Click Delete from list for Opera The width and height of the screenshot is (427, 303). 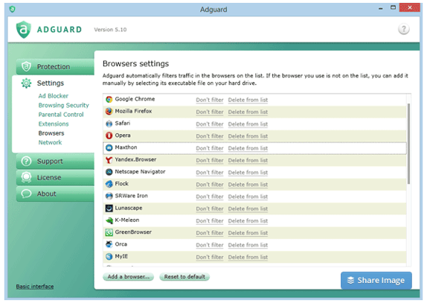[248, 136]
